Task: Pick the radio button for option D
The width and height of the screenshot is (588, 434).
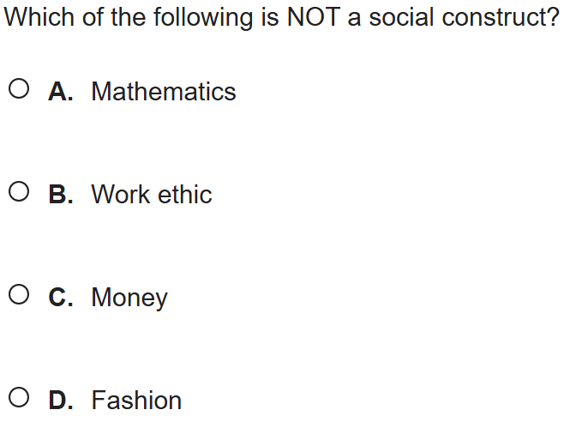Action: 22,400
